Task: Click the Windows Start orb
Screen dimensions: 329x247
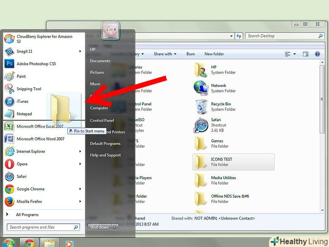Action: coord(9,243)
